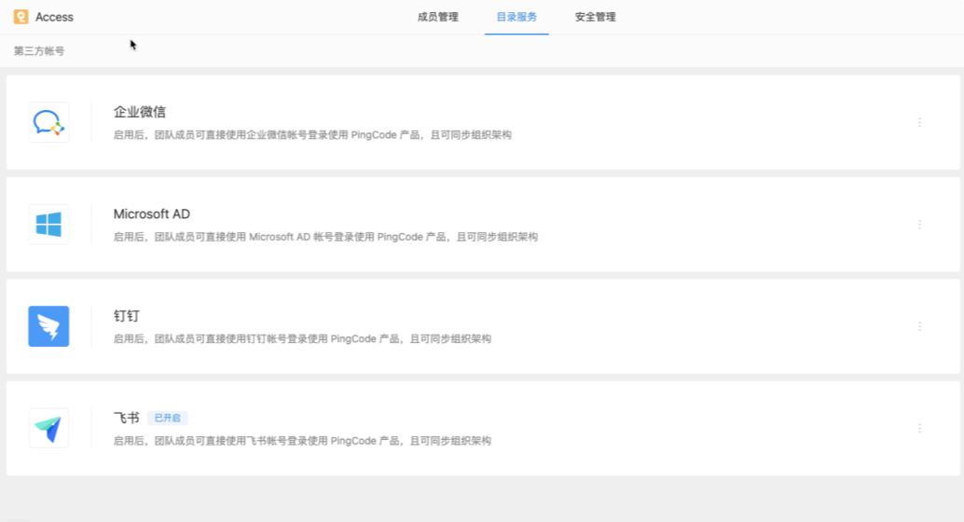Click the 企业微信 title text
Screen dimensions: 964x522
(140, 112)
